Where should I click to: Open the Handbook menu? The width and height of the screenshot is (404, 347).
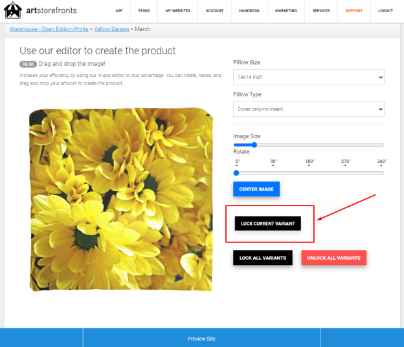coord(249,11)
